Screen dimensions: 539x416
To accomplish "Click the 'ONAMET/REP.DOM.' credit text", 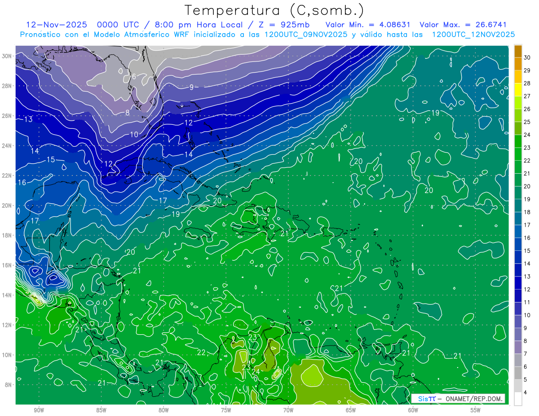I will click(473, 398).
